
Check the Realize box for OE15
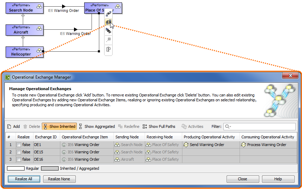[19, 152]
